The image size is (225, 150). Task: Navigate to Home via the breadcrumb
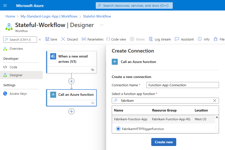(x=10, y=16)
